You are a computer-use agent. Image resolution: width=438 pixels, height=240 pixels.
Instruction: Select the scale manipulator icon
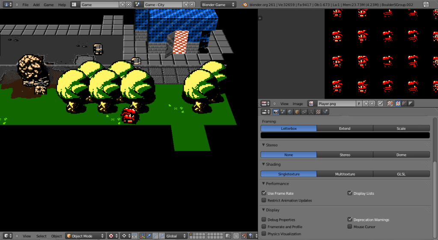coord(162,236)
